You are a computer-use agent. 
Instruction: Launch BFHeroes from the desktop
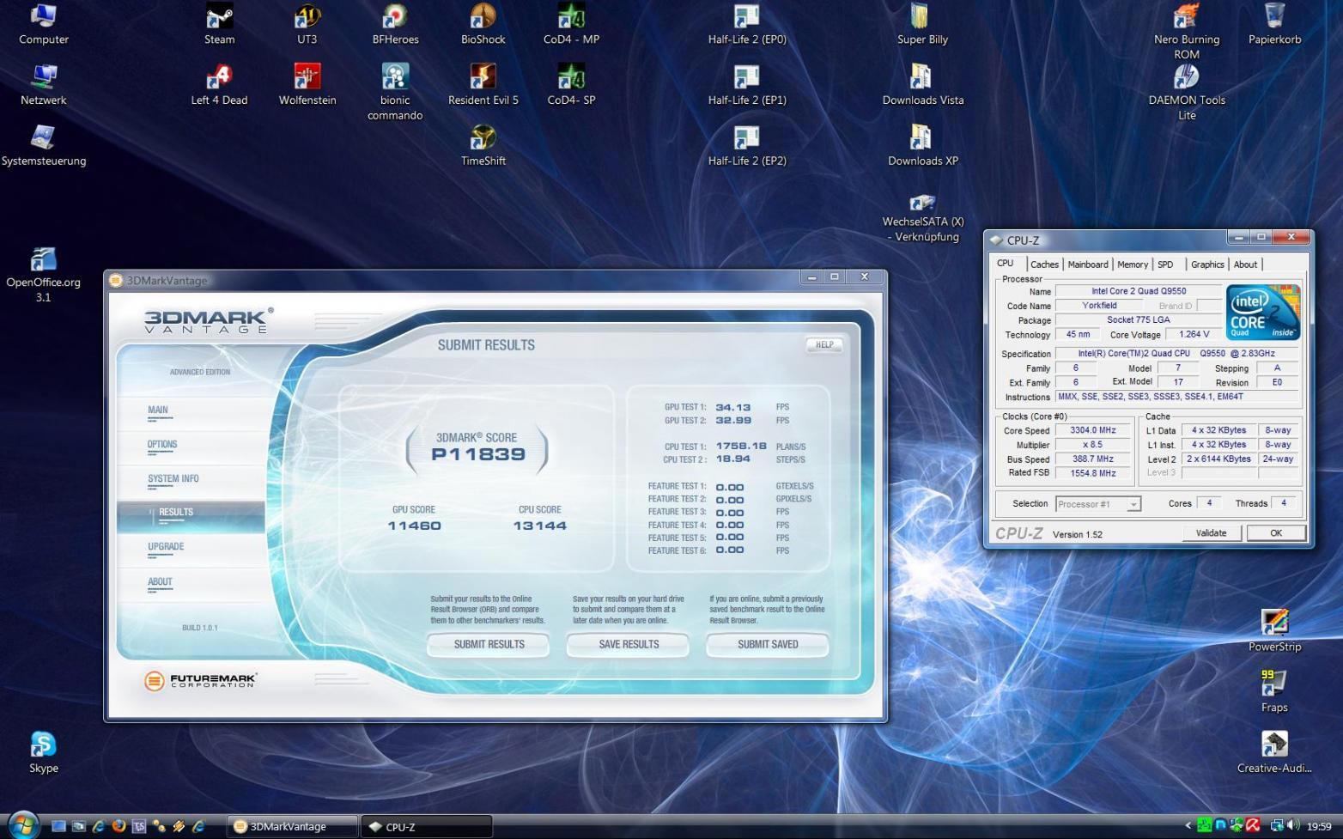(395, 24)
